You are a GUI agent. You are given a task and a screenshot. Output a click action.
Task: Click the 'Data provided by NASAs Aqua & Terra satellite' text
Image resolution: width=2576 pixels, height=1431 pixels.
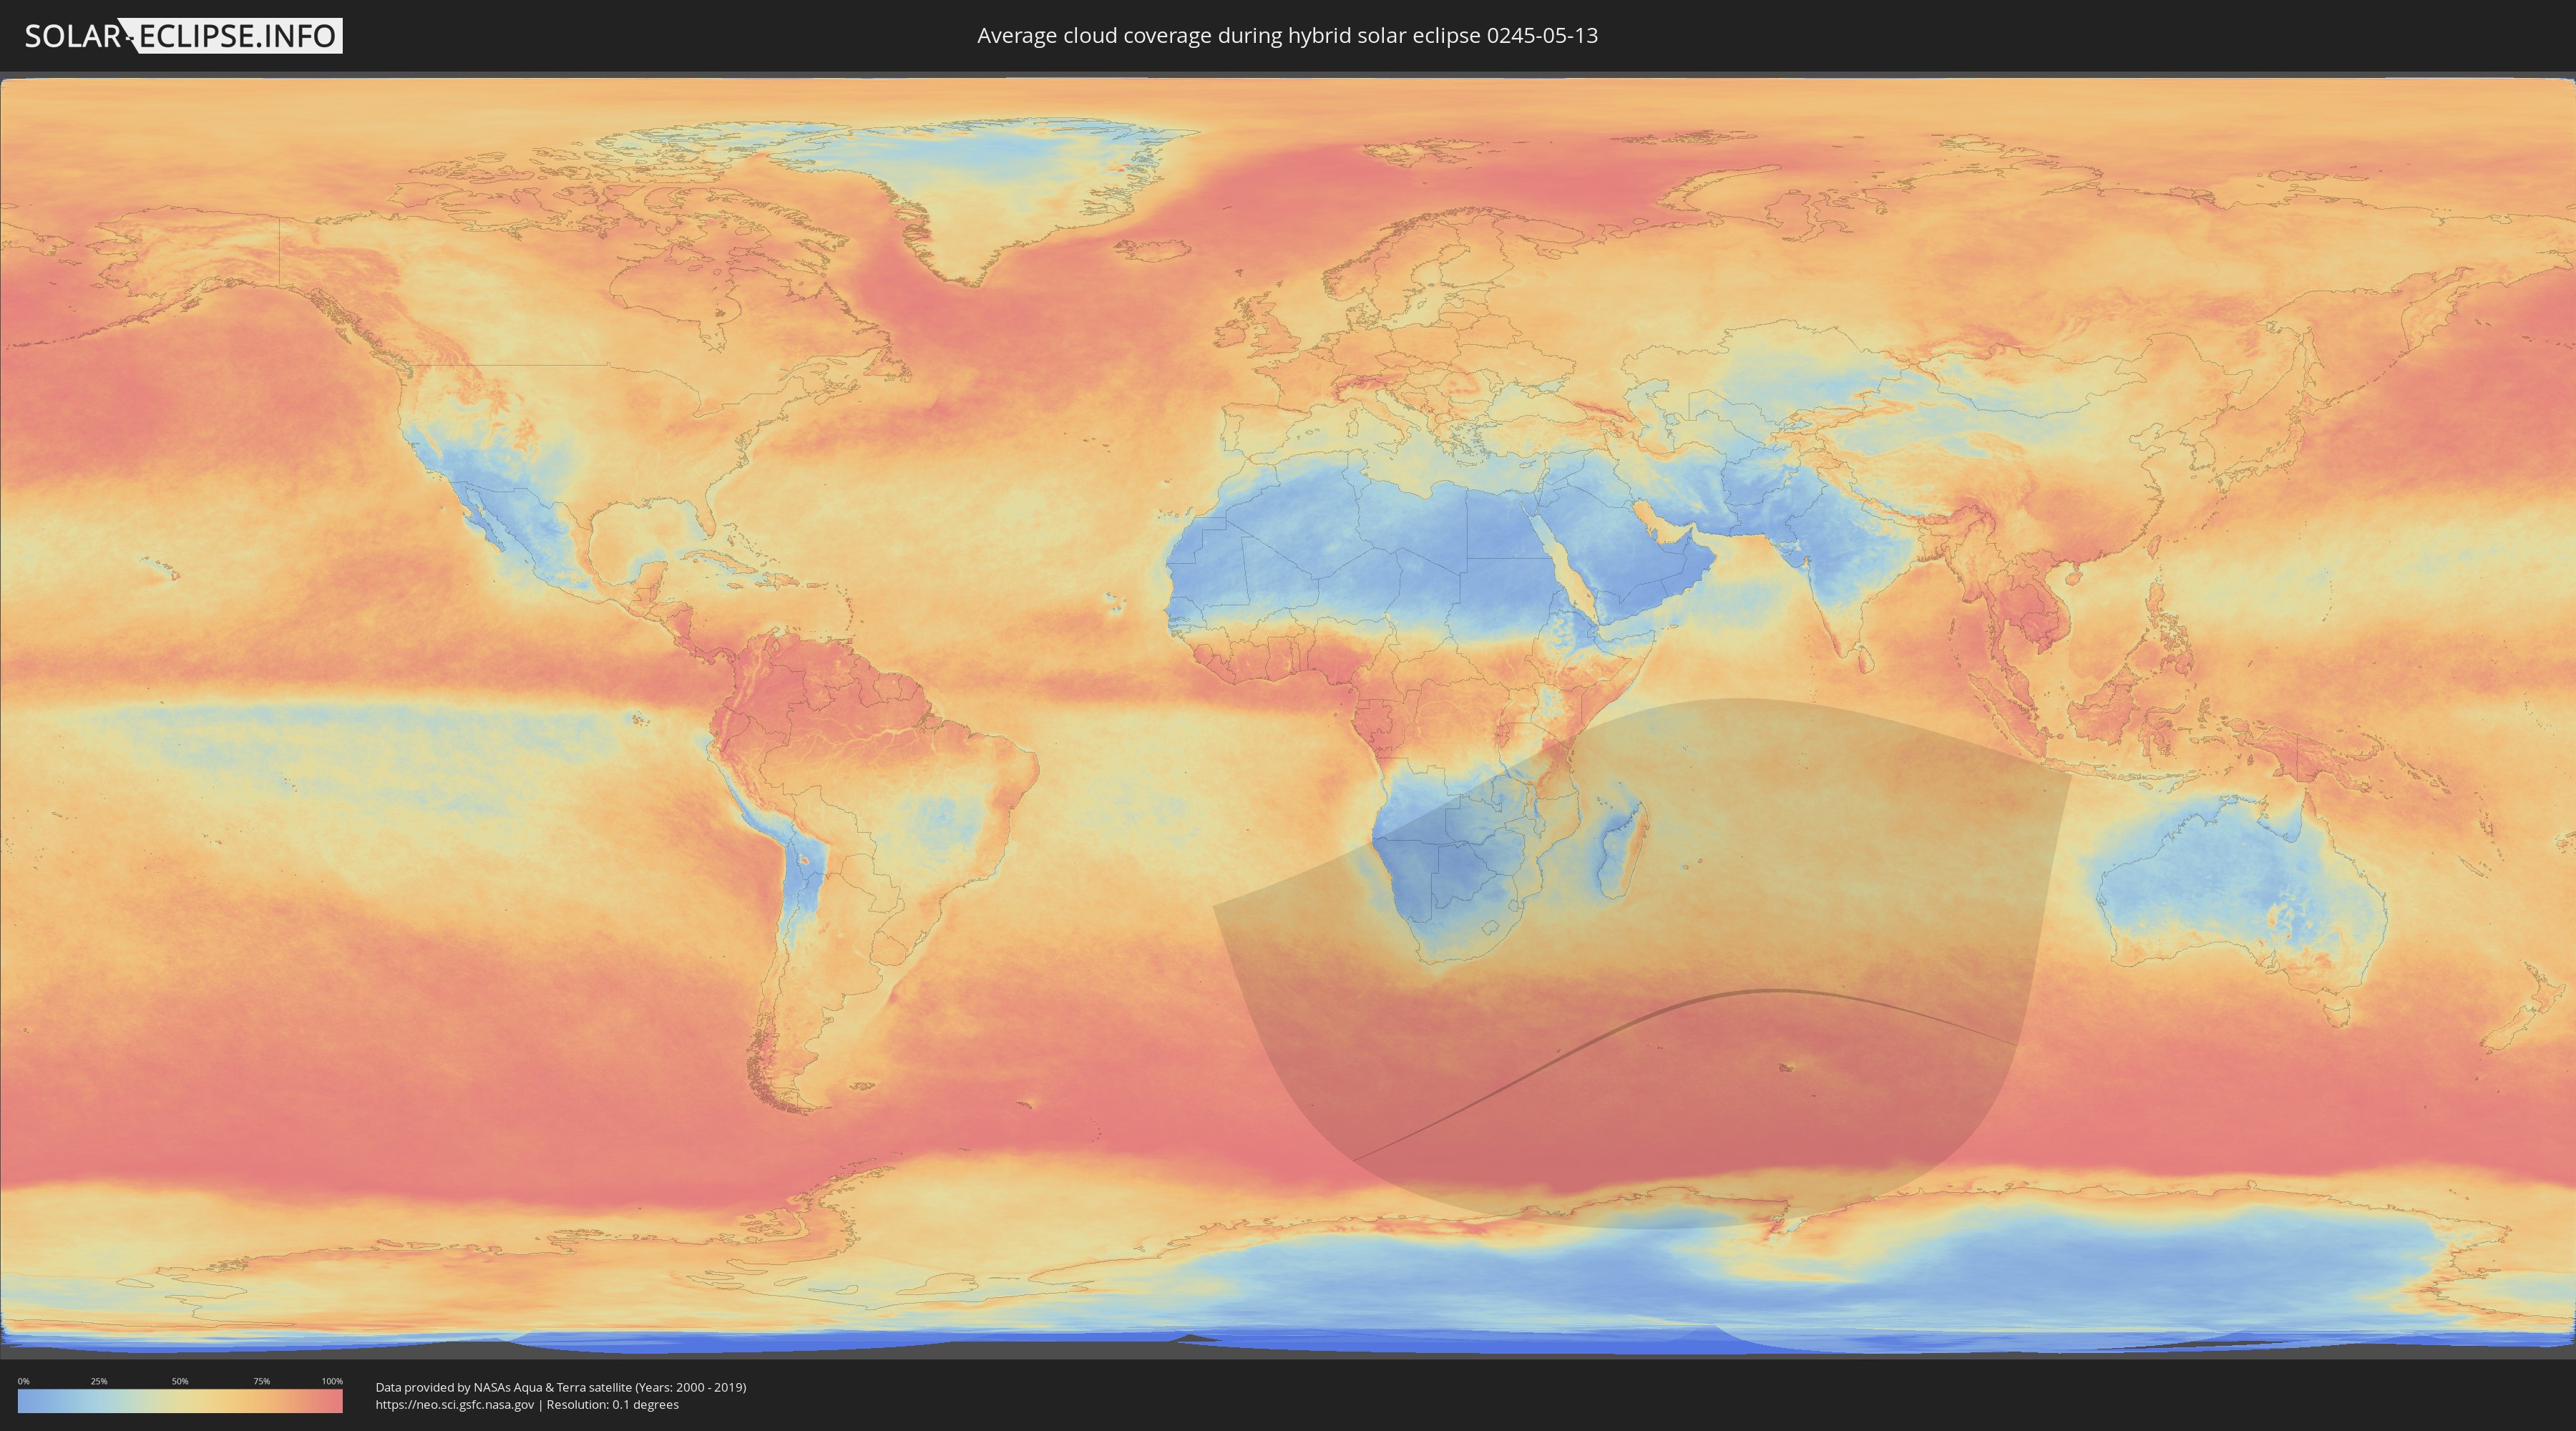(503, 1387)
